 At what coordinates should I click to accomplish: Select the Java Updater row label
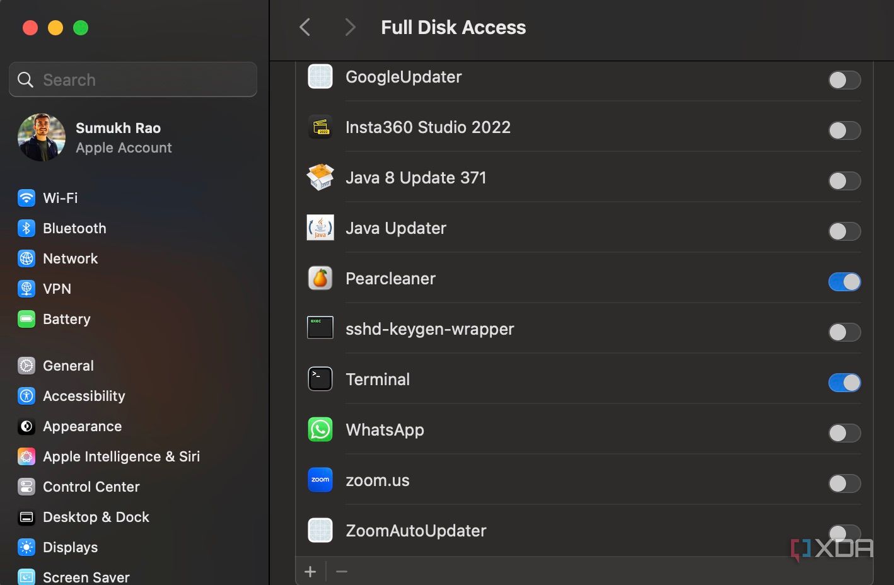(x=396, y=228)
